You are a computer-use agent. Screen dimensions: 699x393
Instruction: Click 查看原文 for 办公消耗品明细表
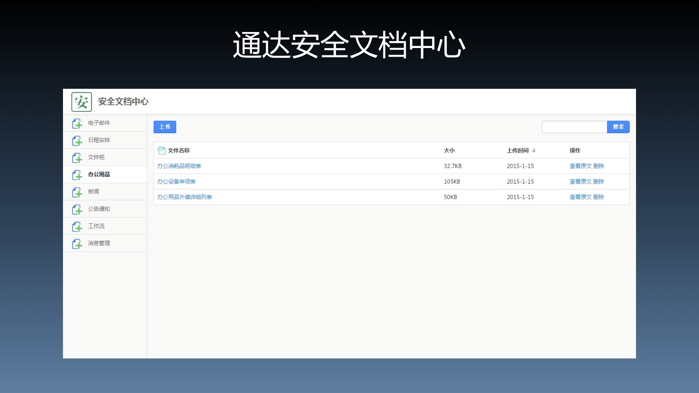click(x=580, y=166)
